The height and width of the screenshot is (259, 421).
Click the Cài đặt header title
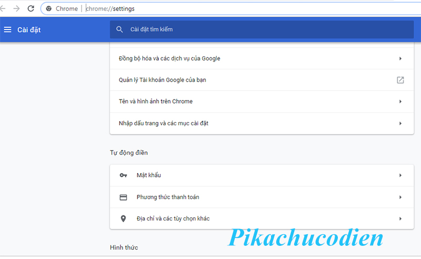29,30
